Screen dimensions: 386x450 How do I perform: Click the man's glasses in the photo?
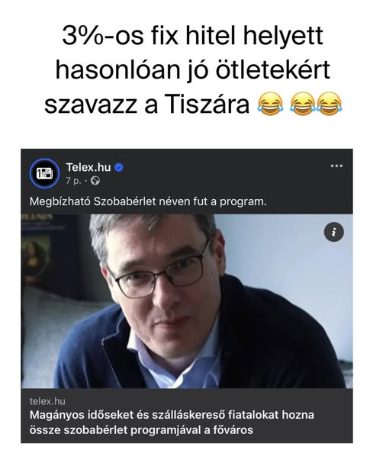click(161, 272)
